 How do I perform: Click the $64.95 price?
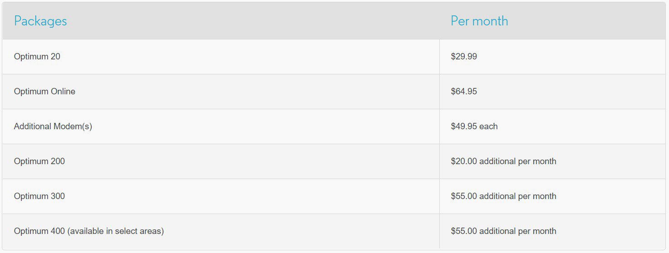point(464,92)
